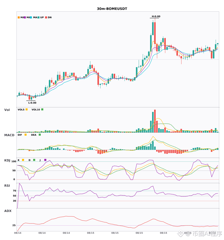Select the UP legend label
Screen dimensions: 224x240
(42, 17)
